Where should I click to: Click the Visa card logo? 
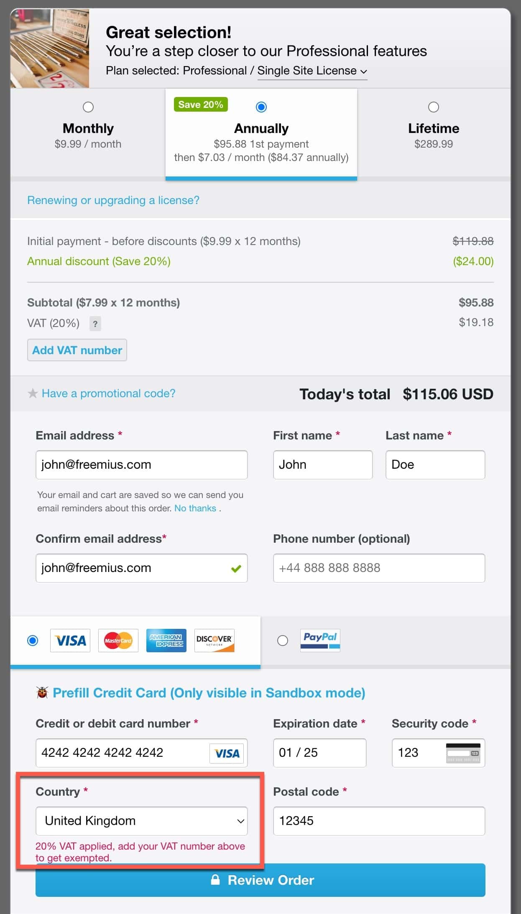pyautogui.click(x=70, y=641)
